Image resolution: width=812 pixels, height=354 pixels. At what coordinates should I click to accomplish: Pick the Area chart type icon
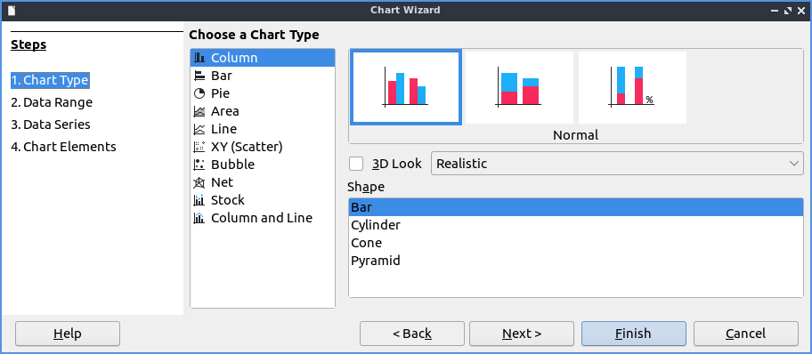[199, 111]
